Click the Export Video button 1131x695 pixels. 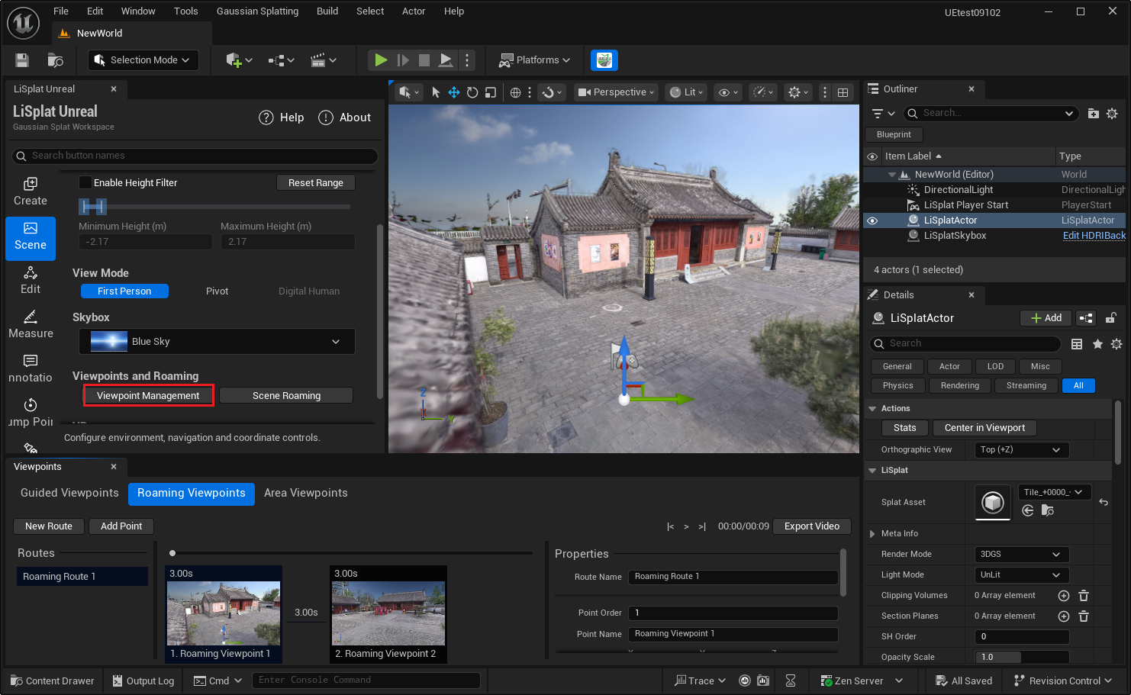click(x=812, y=526)
